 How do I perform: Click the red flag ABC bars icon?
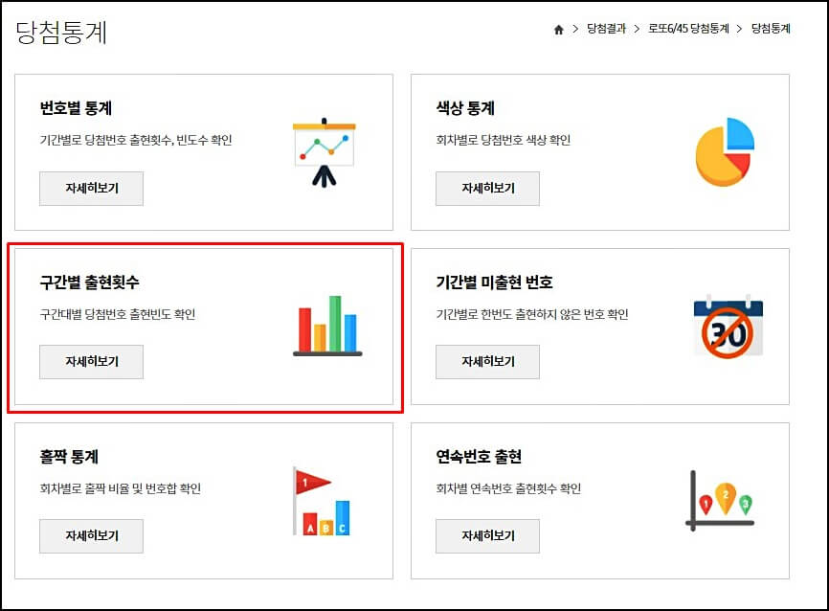[x=321, y=501]
